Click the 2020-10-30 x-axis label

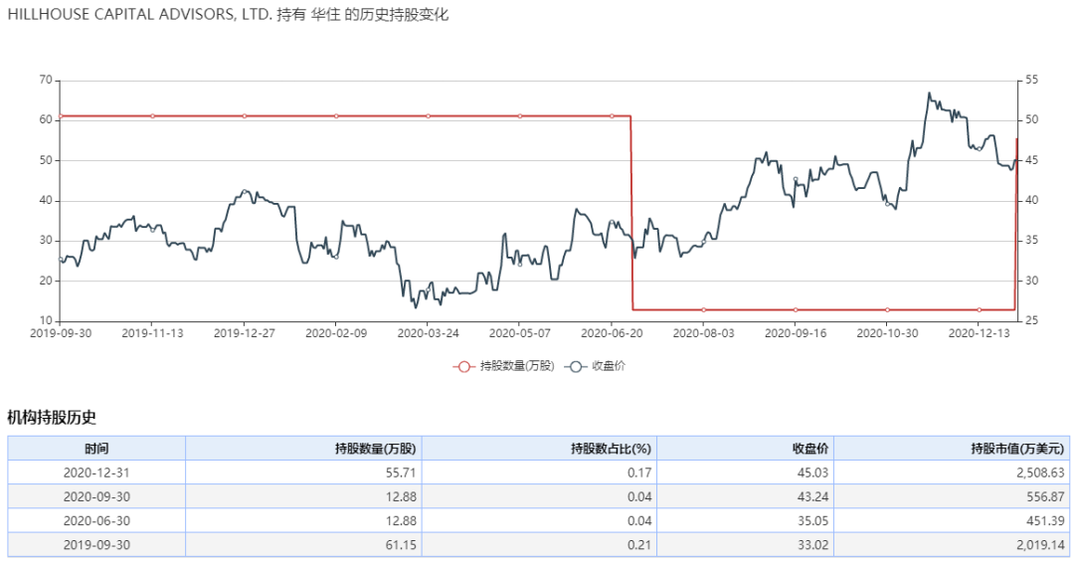pyautogui.click(x=887, y=333)
